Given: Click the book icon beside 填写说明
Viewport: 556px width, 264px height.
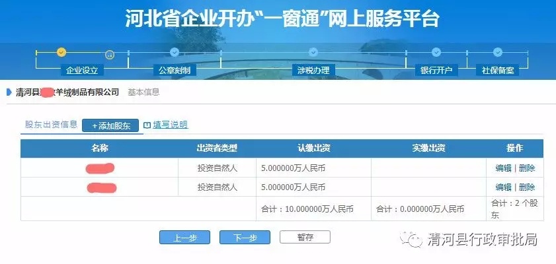Looking at the screenshot, I should (x=147, y=125).
